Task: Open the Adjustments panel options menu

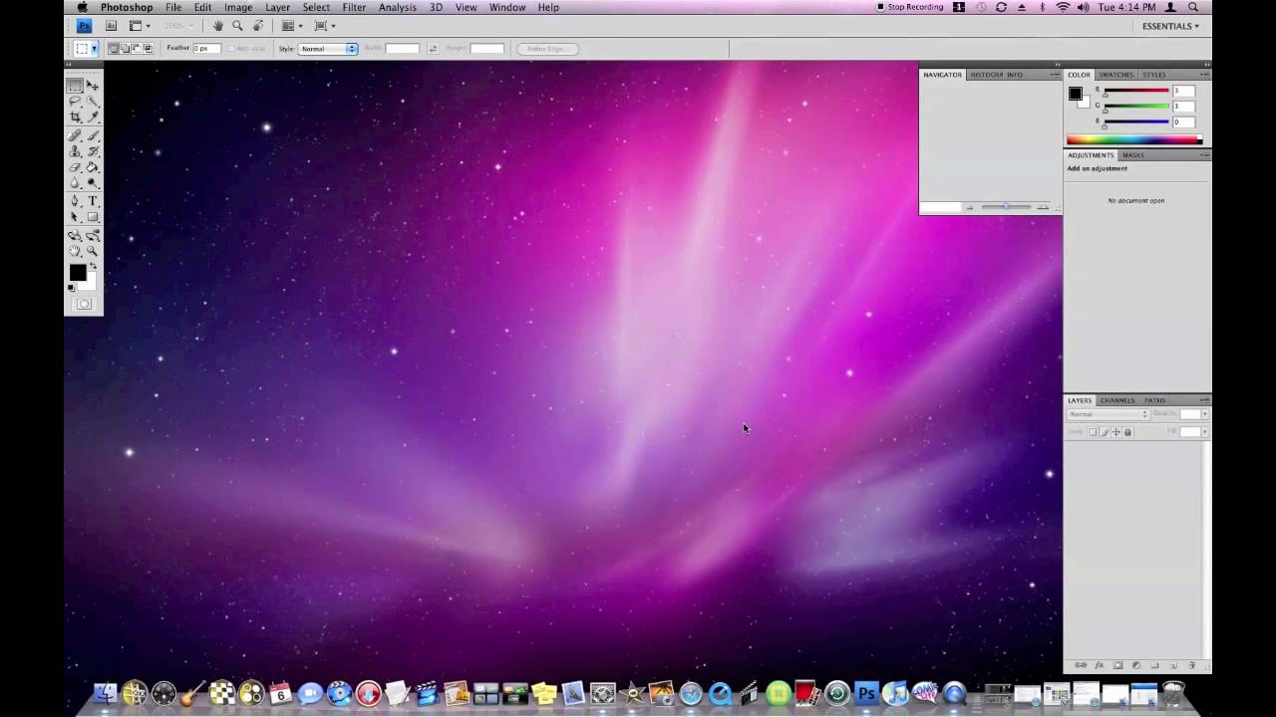Action: [x=1204, y=155]
